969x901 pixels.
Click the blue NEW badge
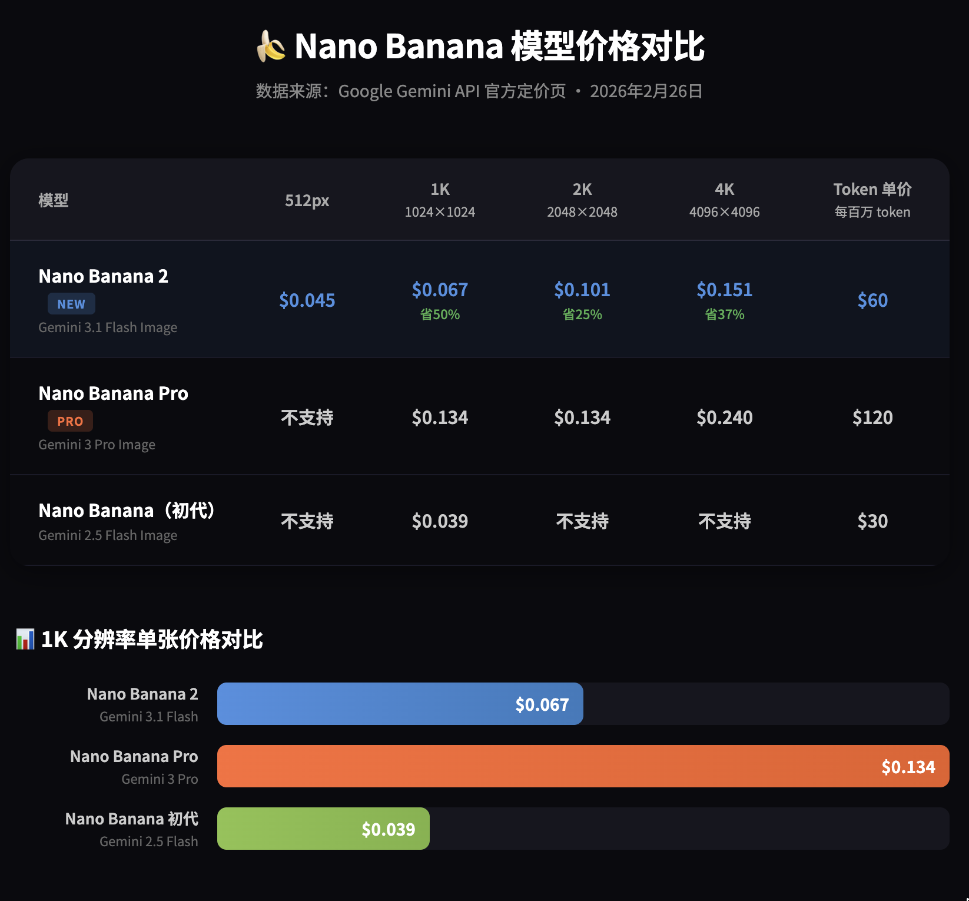(x=71, y=304)
